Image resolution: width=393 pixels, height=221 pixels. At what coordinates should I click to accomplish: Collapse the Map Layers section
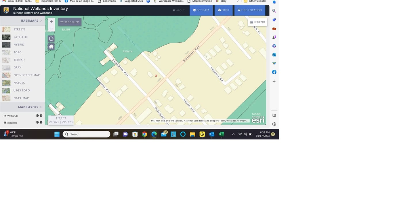pyautogui.click(x=22, y=107)
